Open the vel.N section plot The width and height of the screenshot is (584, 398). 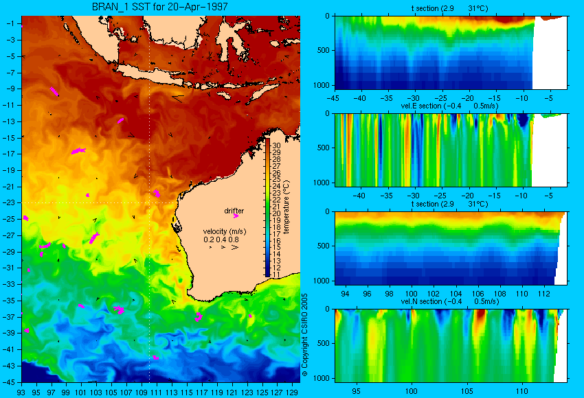pyautogui.click(x=451, y=346)
